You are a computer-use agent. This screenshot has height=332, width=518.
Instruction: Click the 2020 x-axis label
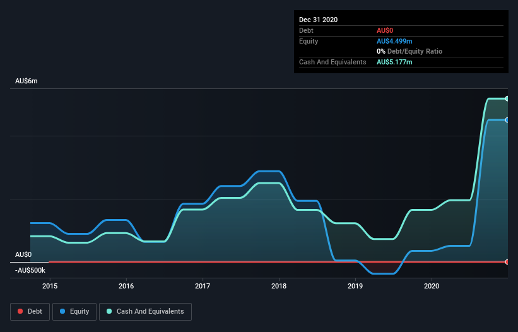coord(432,286)
